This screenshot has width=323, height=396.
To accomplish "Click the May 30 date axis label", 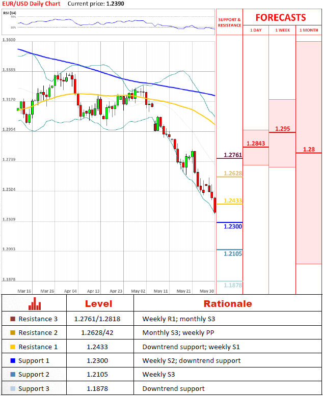I will (207, 291).
